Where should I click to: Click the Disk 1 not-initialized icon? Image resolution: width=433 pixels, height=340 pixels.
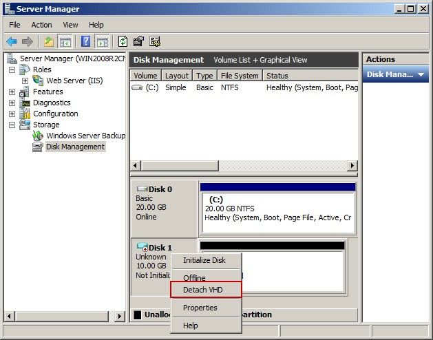coord(142,246)
